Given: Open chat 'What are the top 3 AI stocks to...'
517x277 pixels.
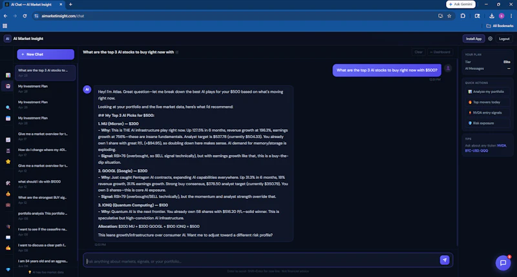Looking at the screenshot, I should [x=45, y=72].
